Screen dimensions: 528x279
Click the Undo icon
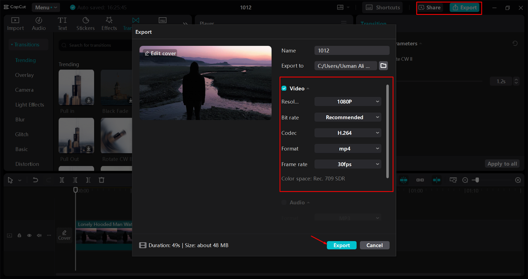pos(35,180)
